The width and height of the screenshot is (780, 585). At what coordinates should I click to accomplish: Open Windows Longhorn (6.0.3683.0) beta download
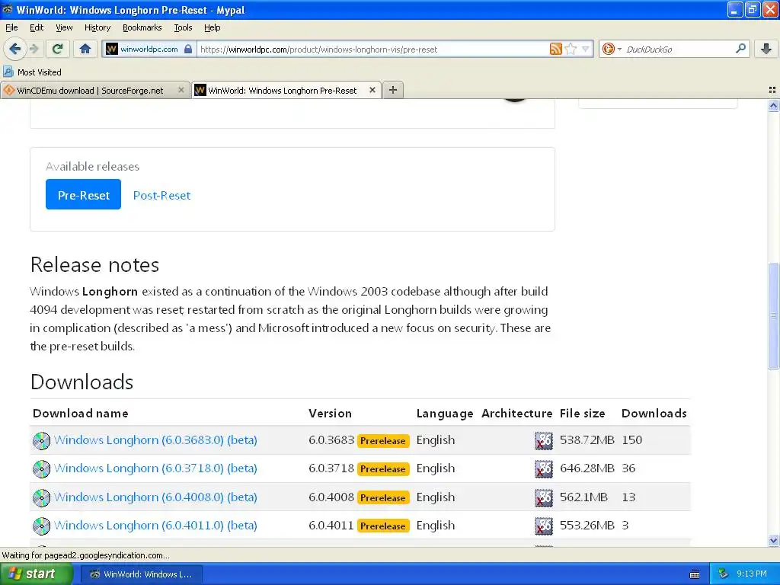[155, 440]
